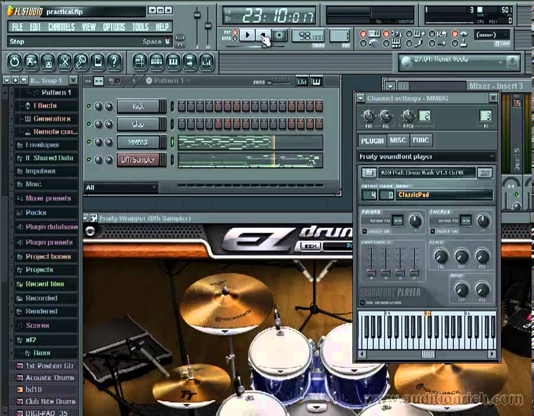534x416 pixels.
Task: Click the undo history round icon
Action: pos(15,62)
